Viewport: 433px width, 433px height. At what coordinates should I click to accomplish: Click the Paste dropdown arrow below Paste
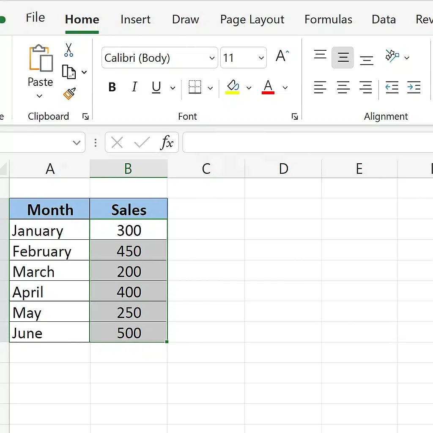click(x=40, y=96)
